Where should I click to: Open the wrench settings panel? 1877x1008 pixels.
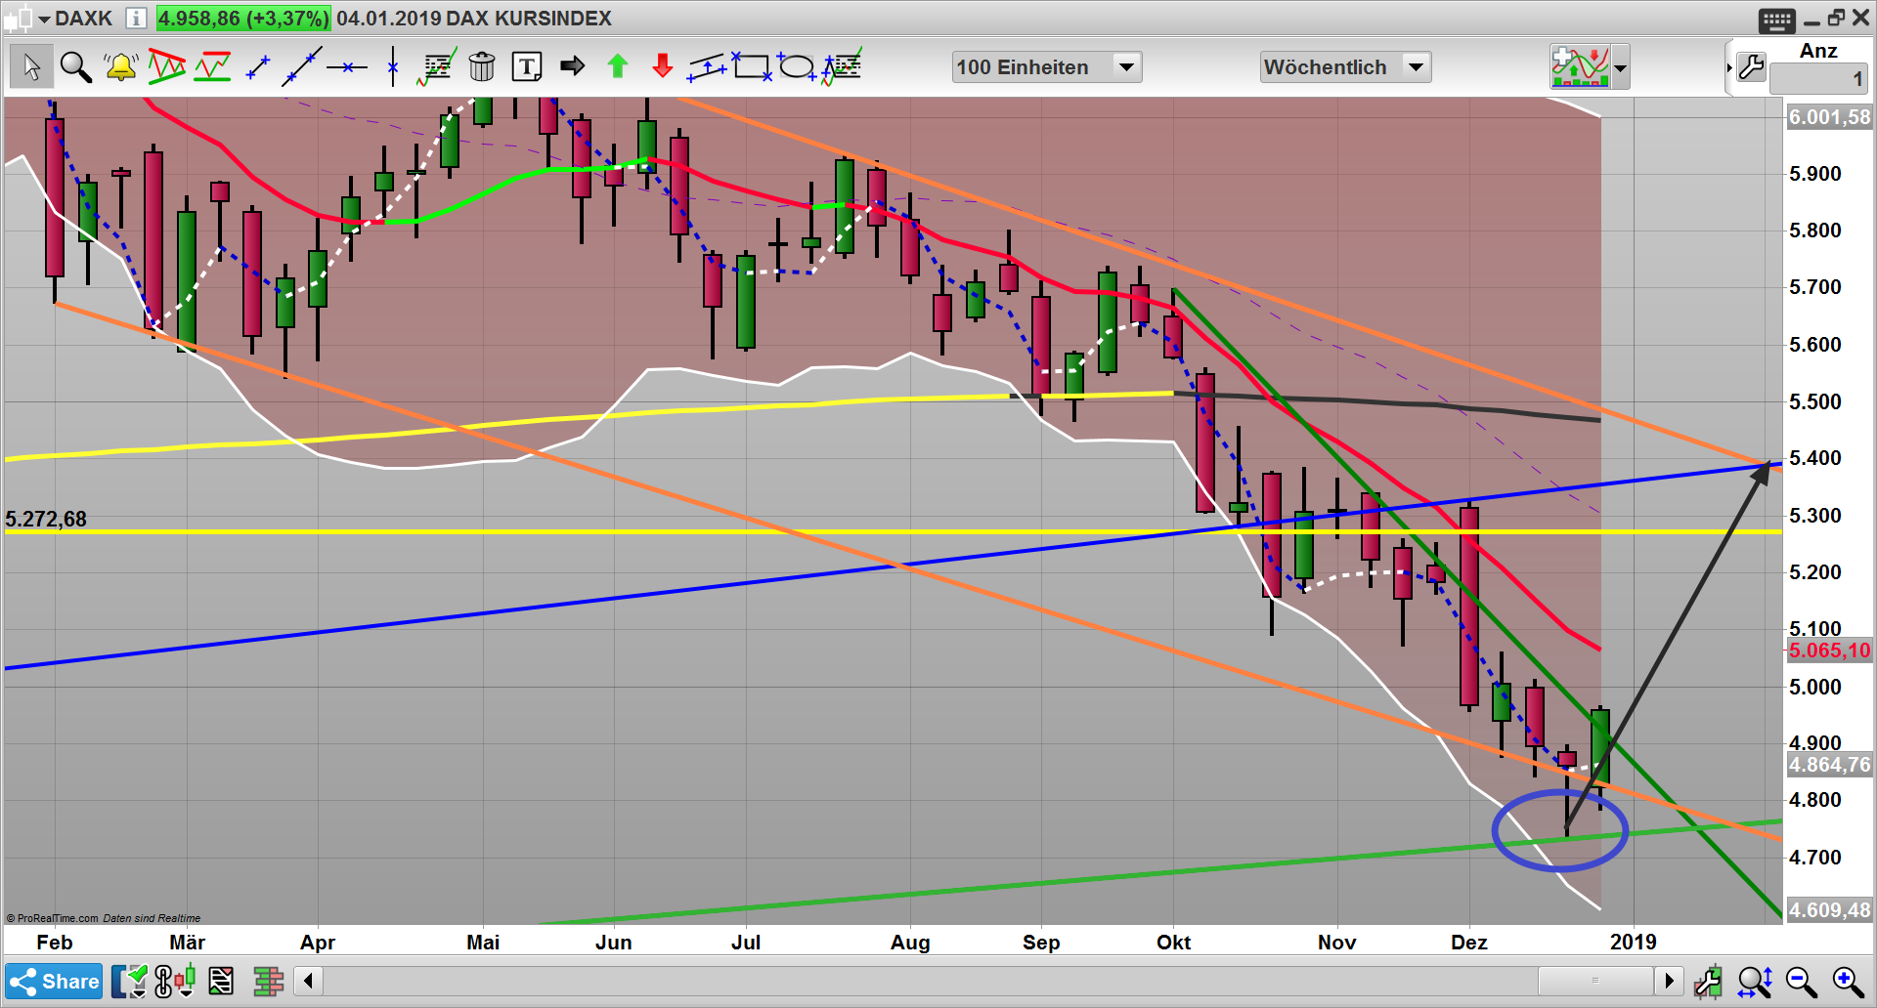(x=1751, y=67)
